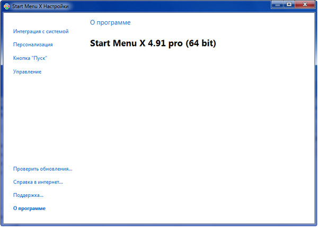Click the Поддержка... link
318x227 pixels.
point(28,195)
